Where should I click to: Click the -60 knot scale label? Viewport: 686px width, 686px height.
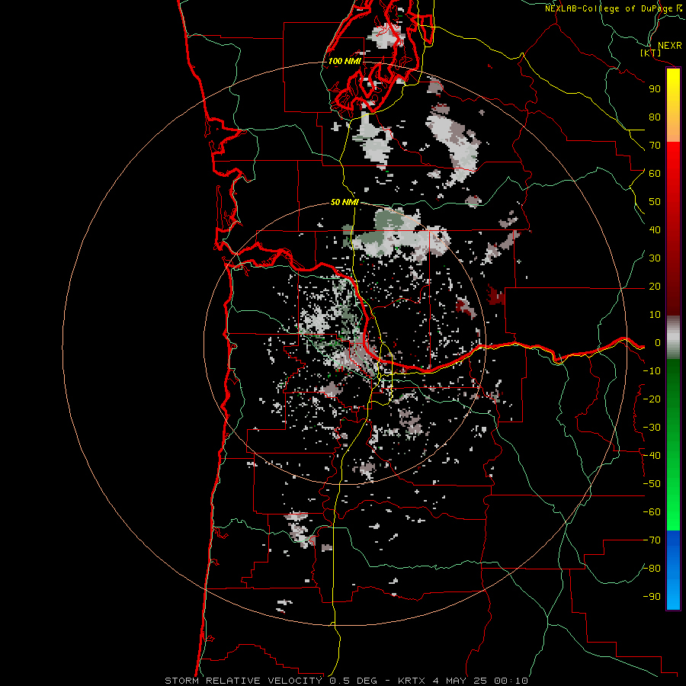(x=652, y=512)
